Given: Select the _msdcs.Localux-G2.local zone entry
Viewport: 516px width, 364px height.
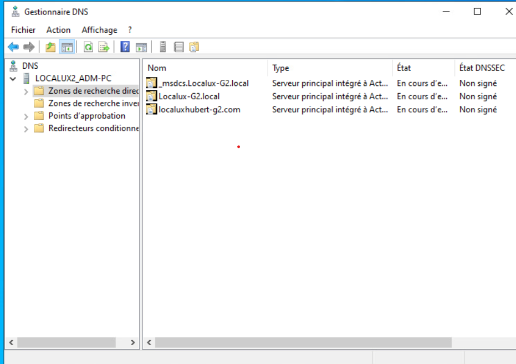Looking at the screenshot, I should tap(203, 84).
